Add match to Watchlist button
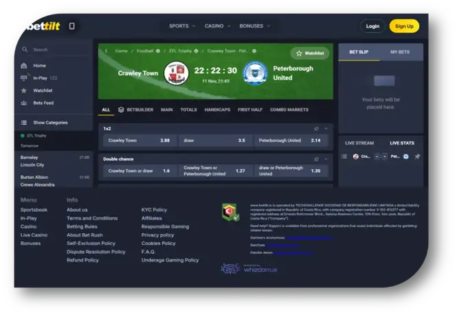 click(x=310, y=53)
